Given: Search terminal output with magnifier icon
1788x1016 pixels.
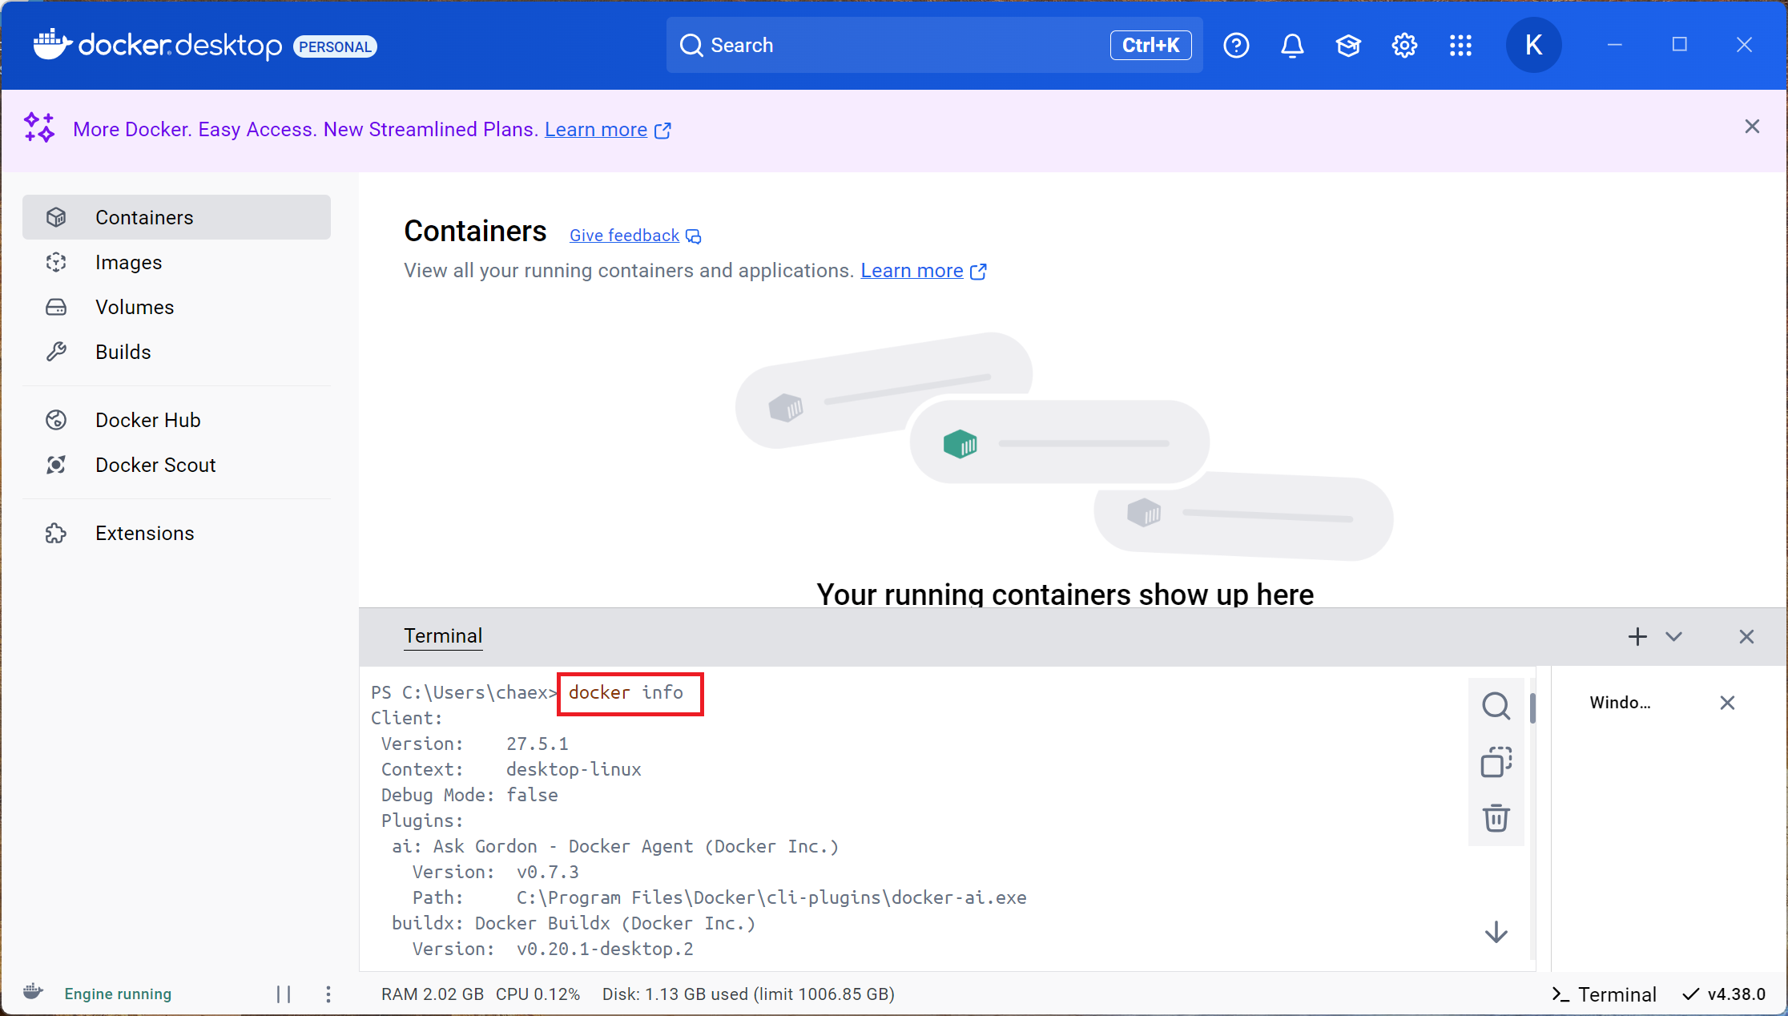Looking at the screenshot, I should 1496,706.
